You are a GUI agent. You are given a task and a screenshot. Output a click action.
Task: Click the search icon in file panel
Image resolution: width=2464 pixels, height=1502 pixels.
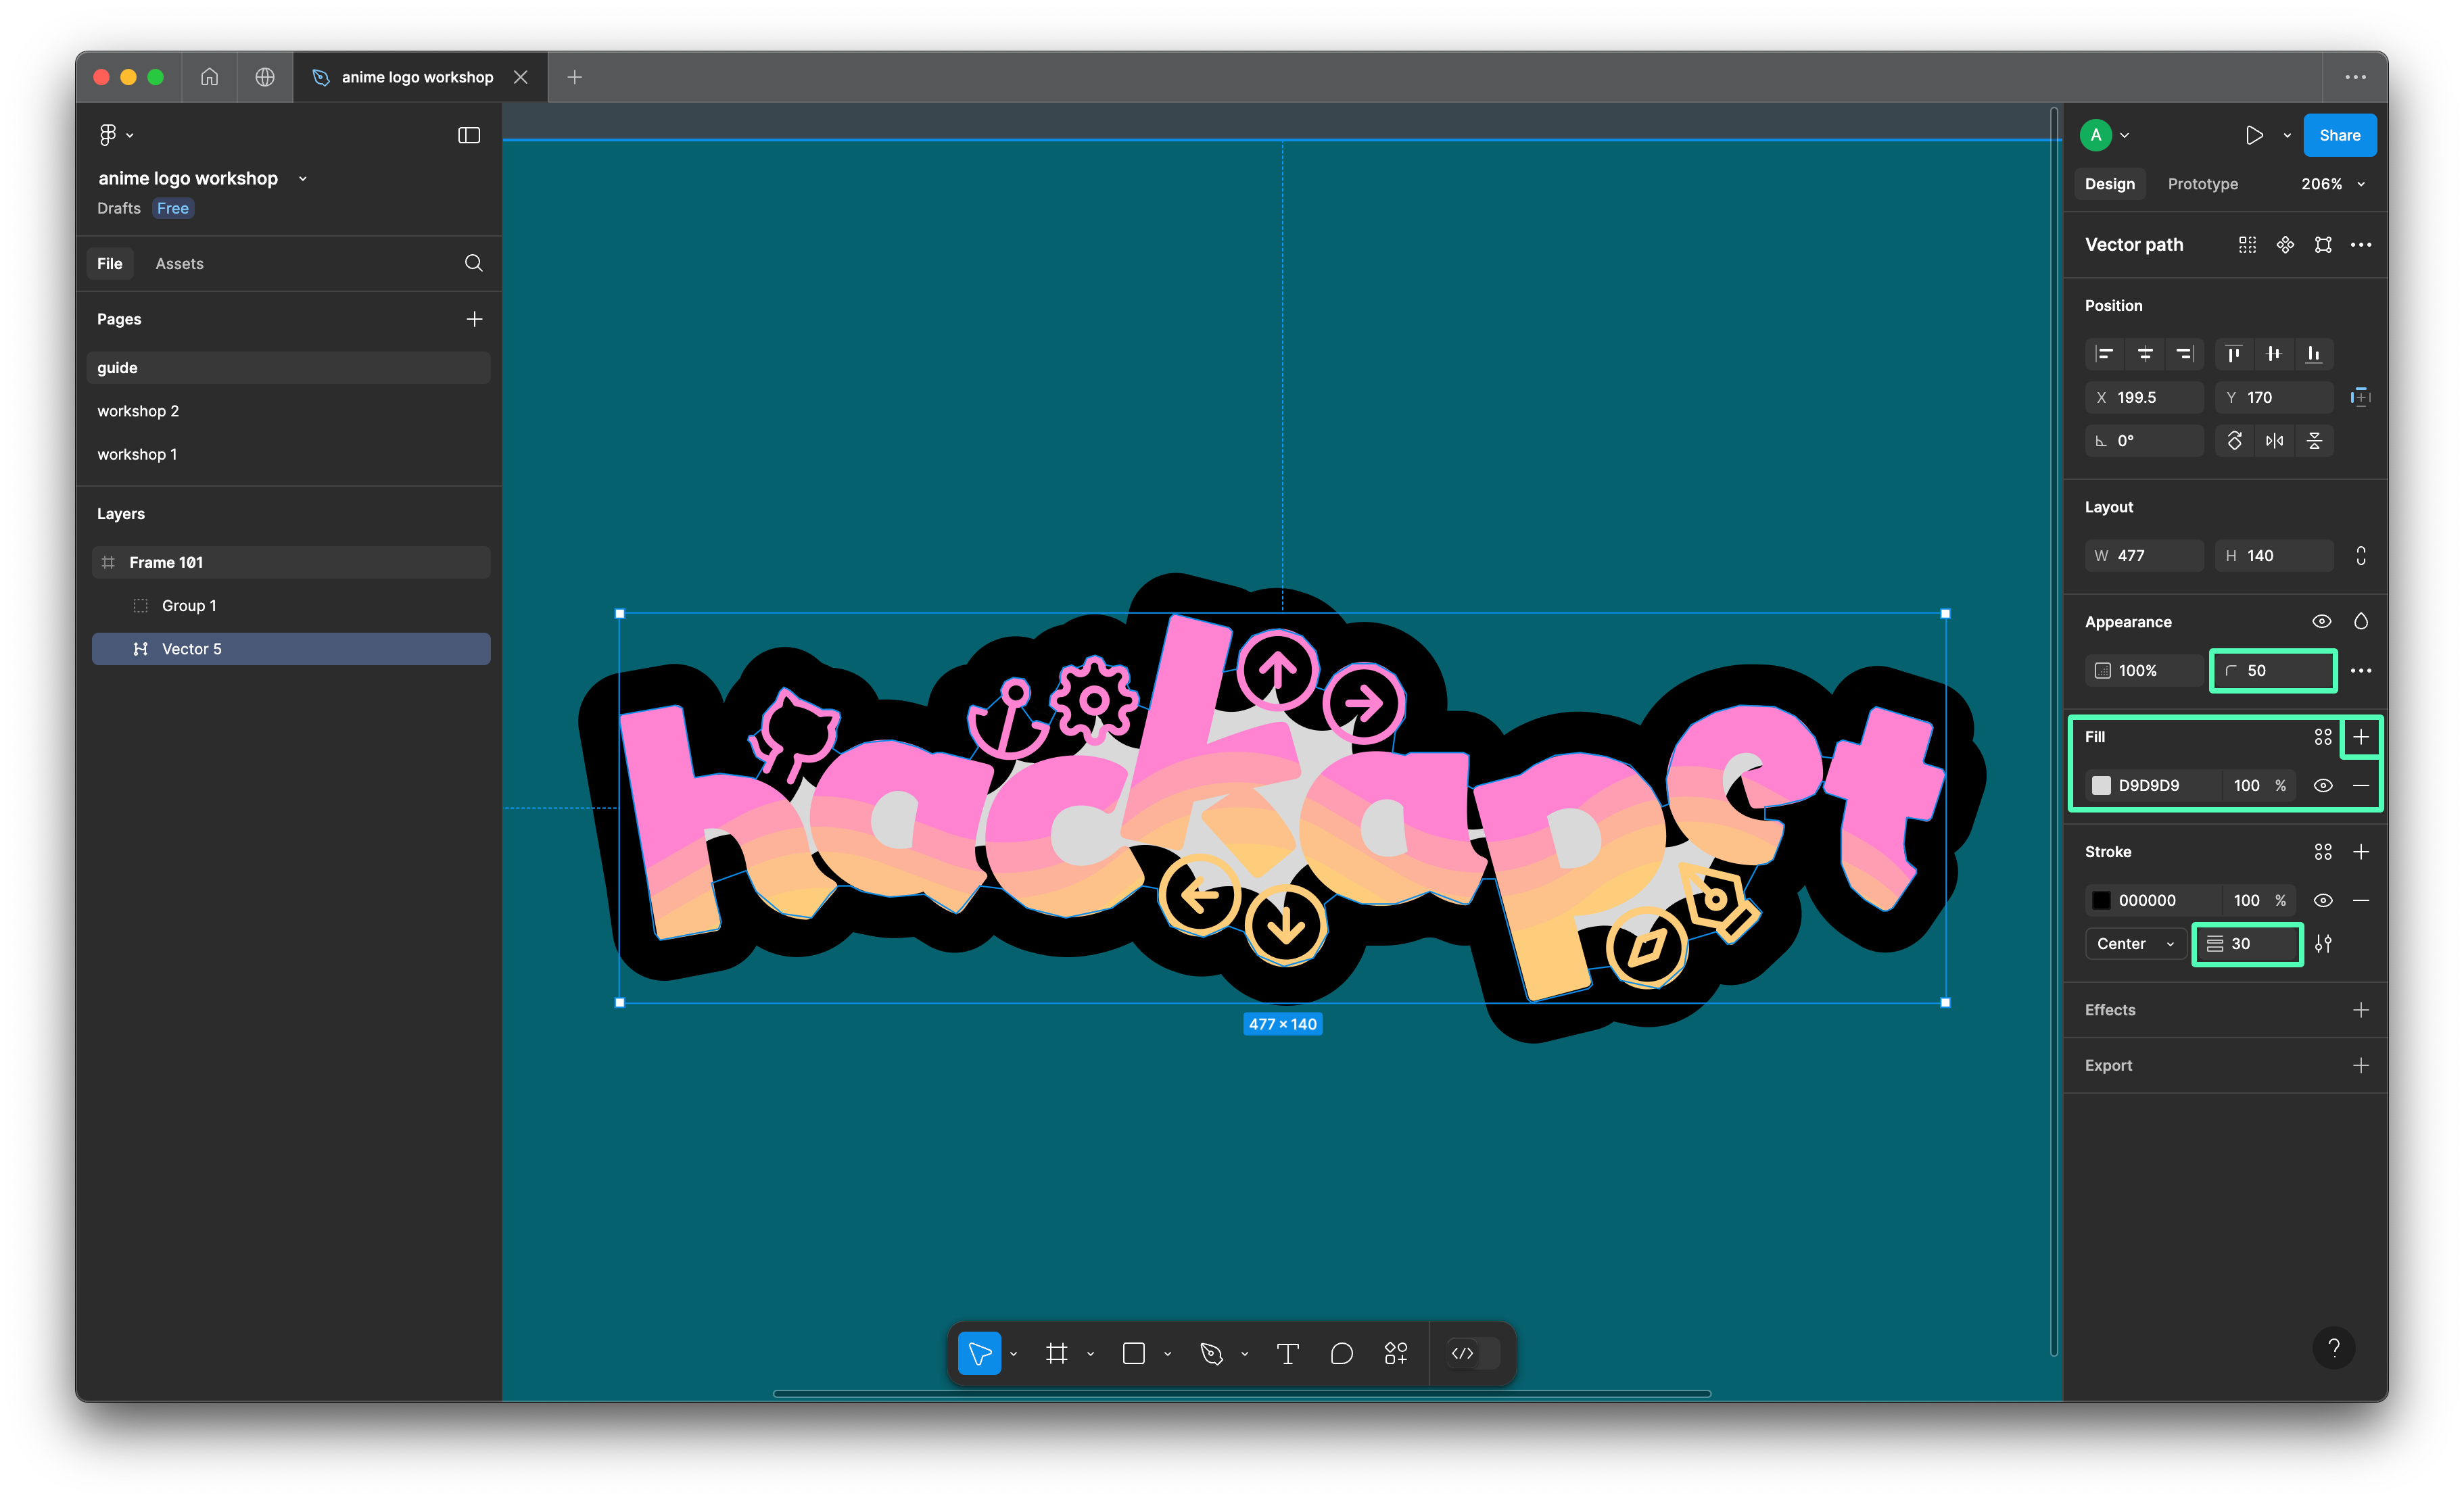point(473,263)
